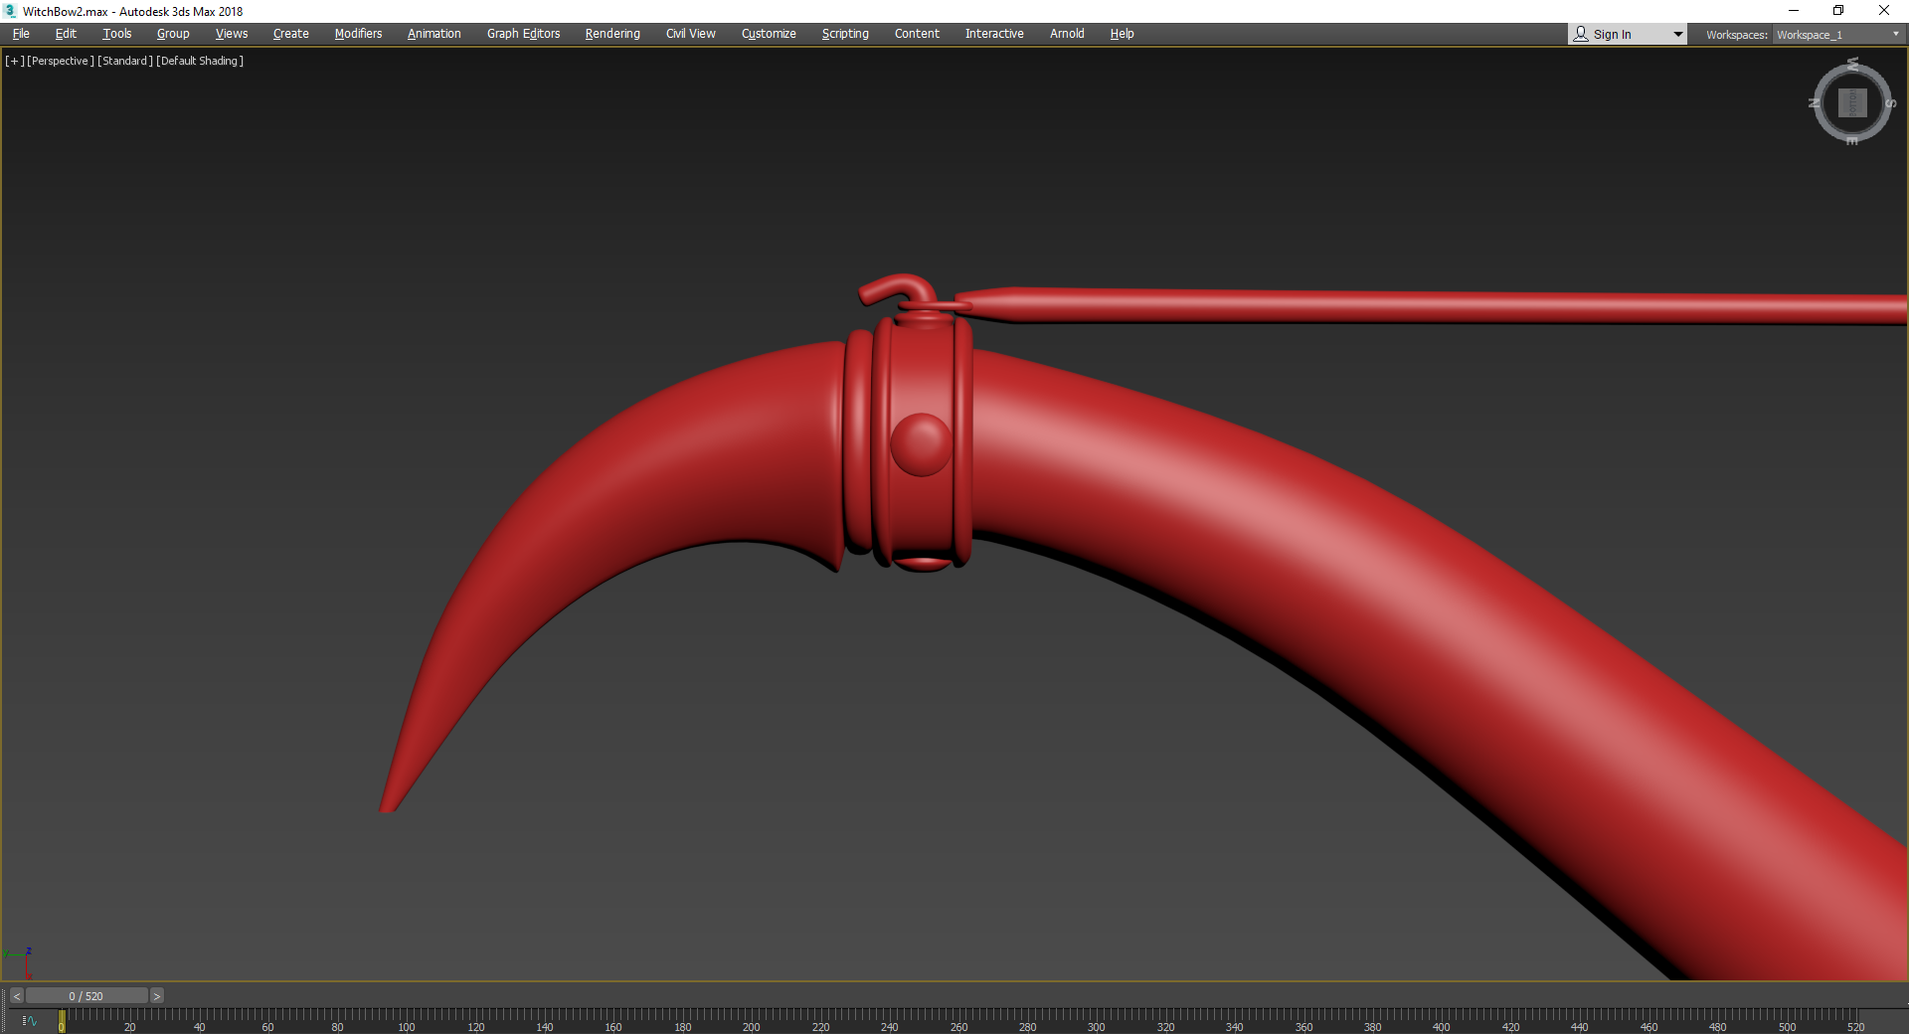Image resolution: width=1909 pixels, height=1034 pixels.
Task: Click frame 260 on the track bar
Action: click(958, 1021)
